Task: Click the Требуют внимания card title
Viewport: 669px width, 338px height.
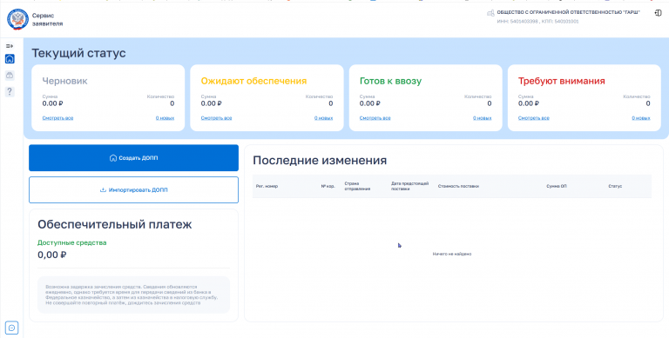Action: pyautogui.click(x=562, y=81)
